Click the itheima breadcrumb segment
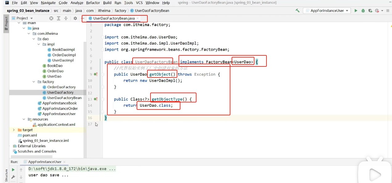This screenshot has height=183, width=392. click(104, 10)
